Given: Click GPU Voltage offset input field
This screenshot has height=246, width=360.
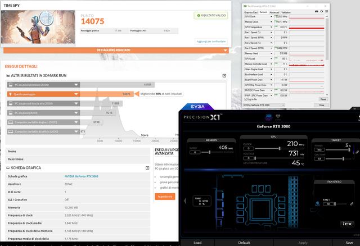Looking at the screenshot, I should [x=249, y=158].
